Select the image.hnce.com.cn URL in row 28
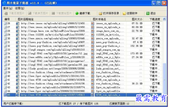This screenshot has width=169, height=107. (x=55, y=31)
